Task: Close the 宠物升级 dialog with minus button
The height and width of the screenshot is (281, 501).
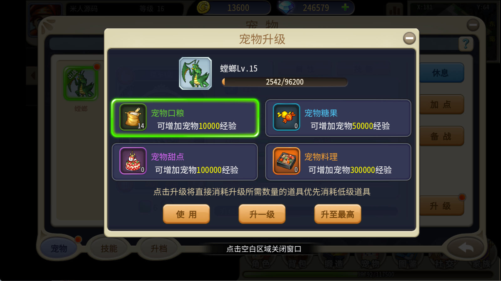Action: click(x=409, y=38)
